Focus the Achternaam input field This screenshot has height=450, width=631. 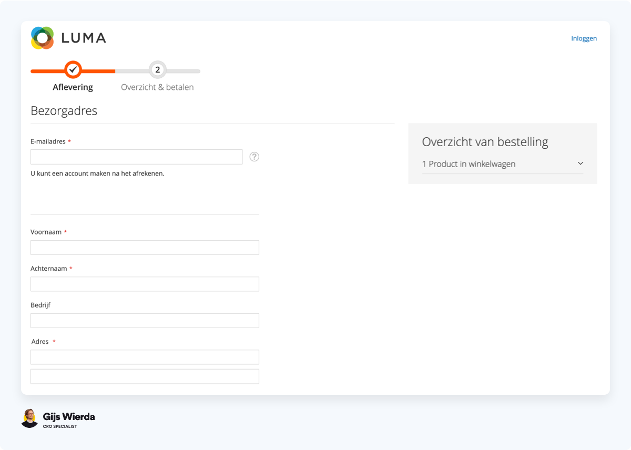145,284
